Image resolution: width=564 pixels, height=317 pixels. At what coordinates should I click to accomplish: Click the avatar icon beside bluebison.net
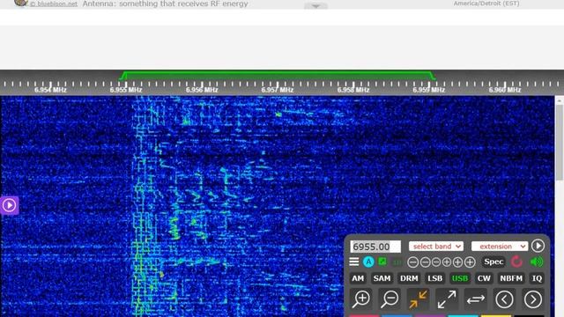[x=21, y=3]
